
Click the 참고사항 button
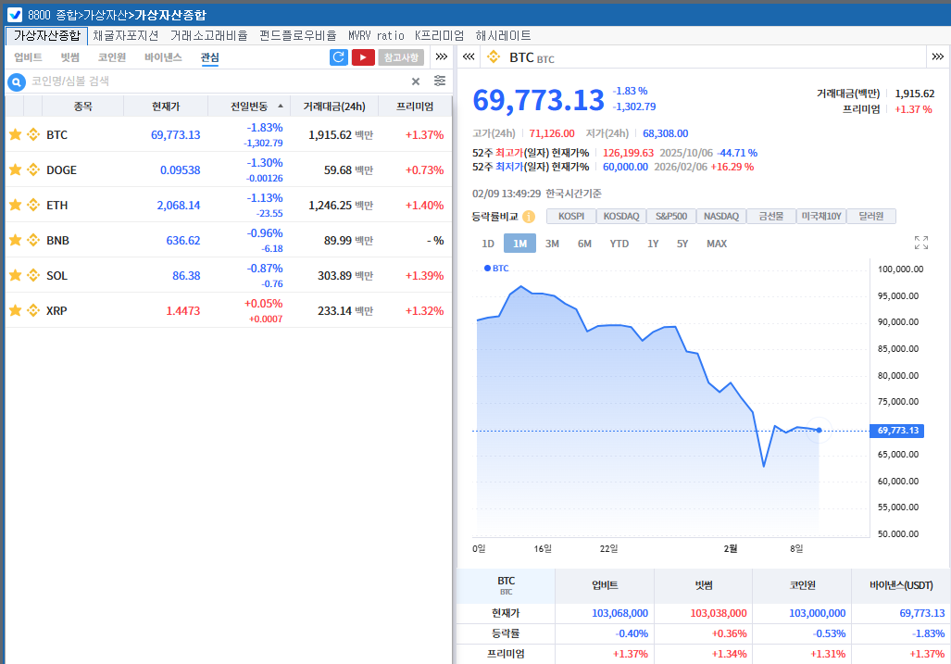pyautogui.click(x=401, y=57)
